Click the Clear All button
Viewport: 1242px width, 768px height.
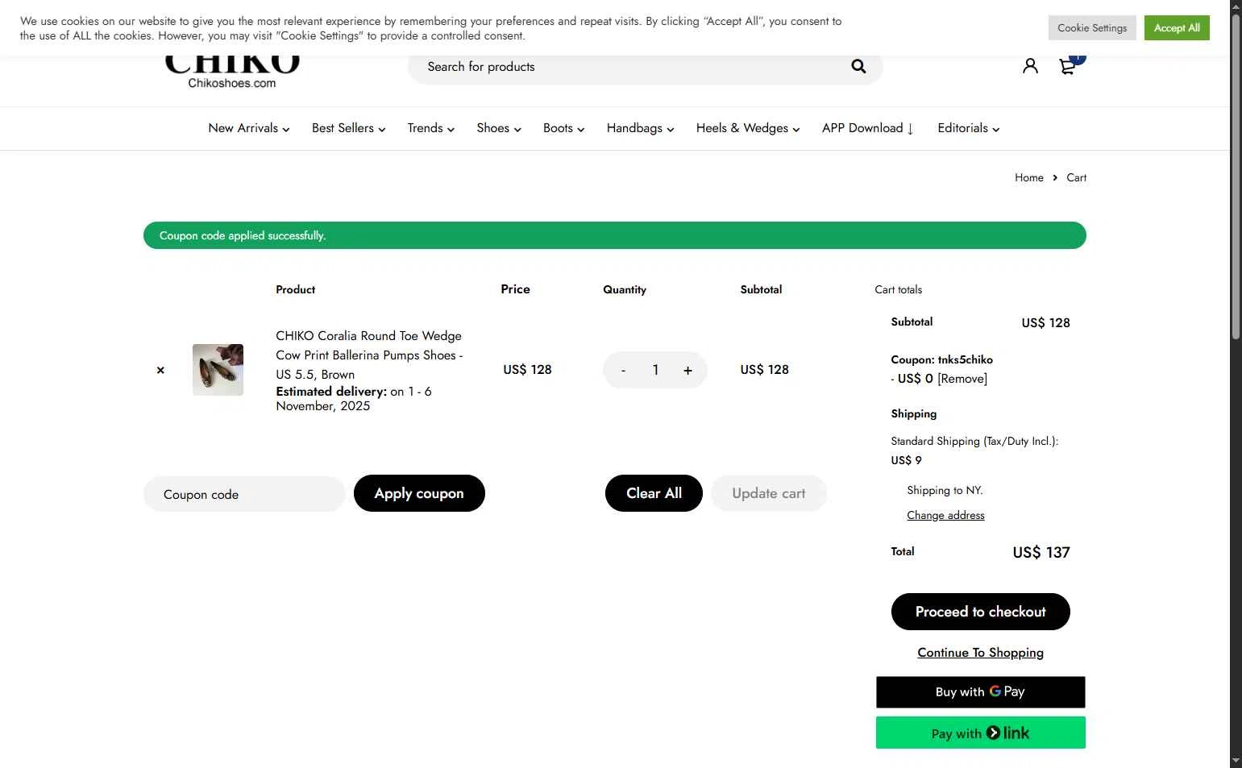654,493
